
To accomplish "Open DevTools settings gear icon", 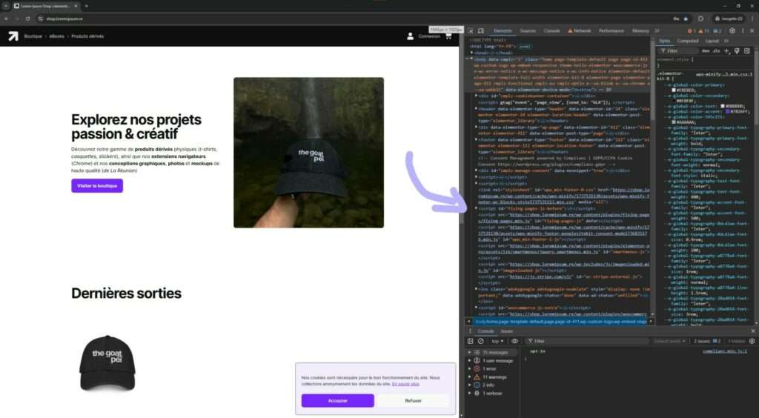I will pos(732,31).
